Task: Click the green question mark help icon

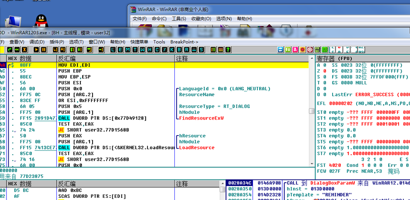Action: coord(228,50)
